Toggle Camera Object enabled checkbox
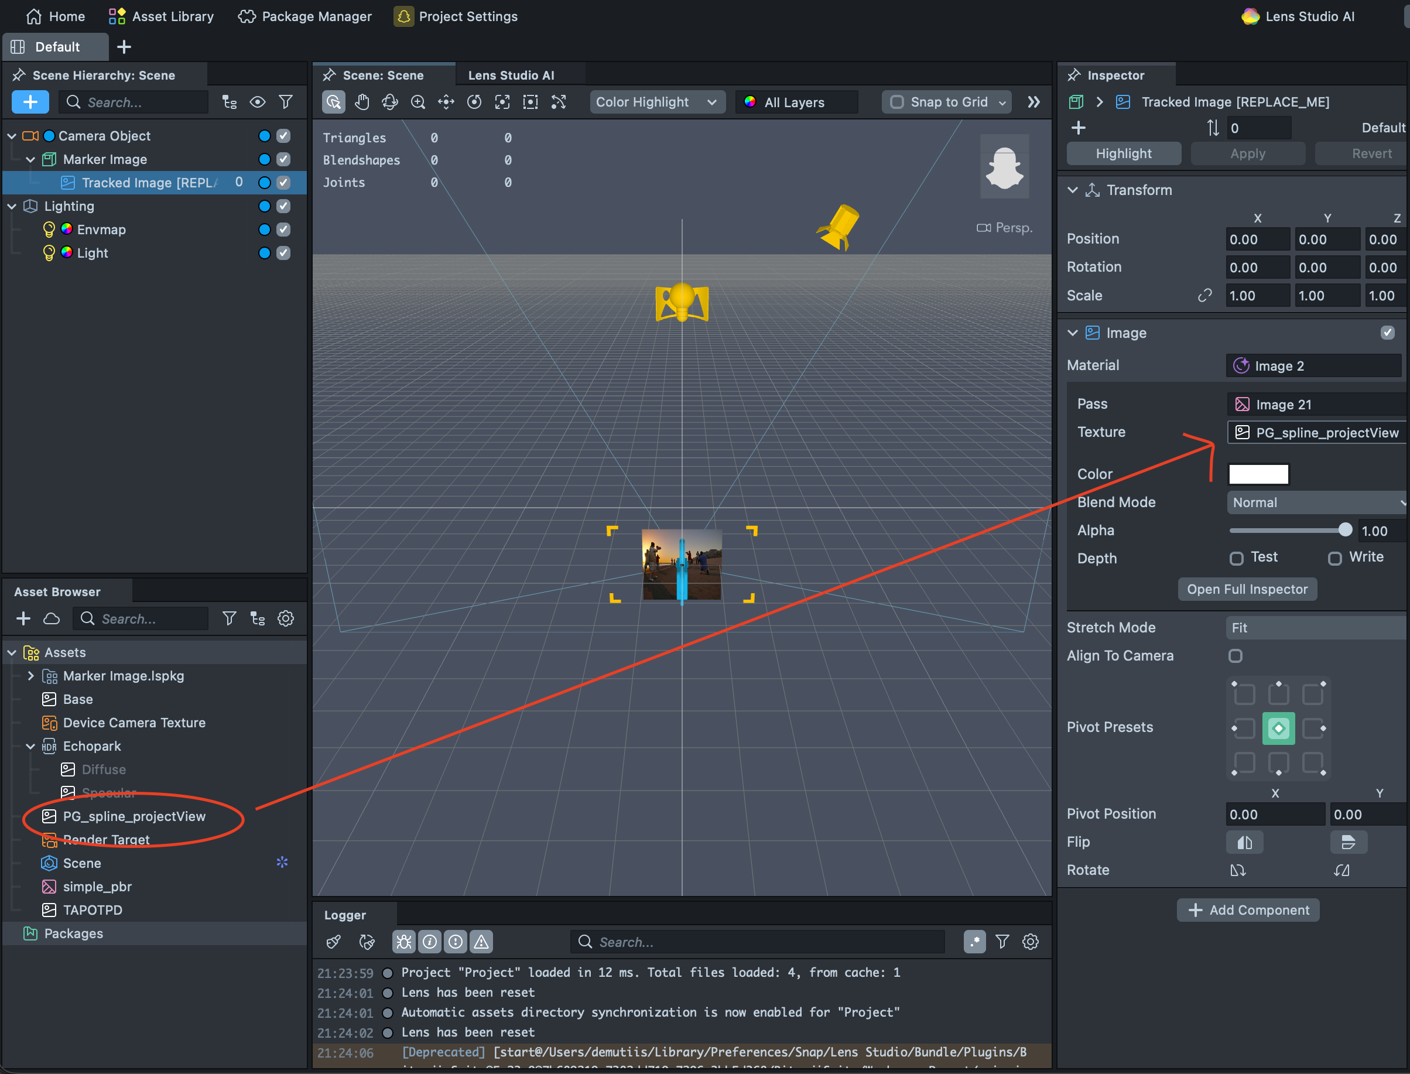This screenshot has width=1410, height=1074. click(283, 136)
